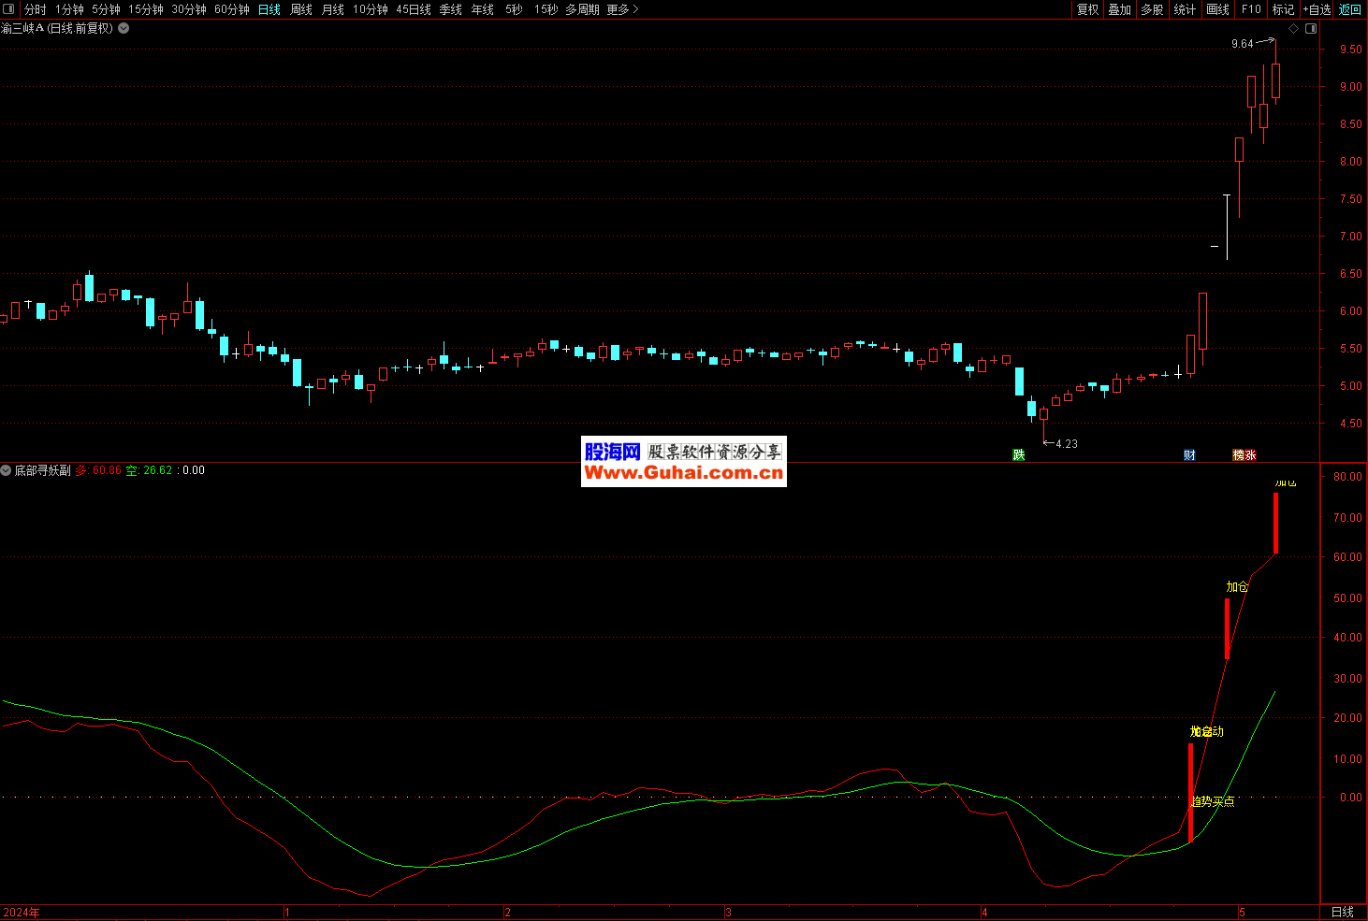Click the 返回 return button
1368x921 pixels.
coord(1350,9)
